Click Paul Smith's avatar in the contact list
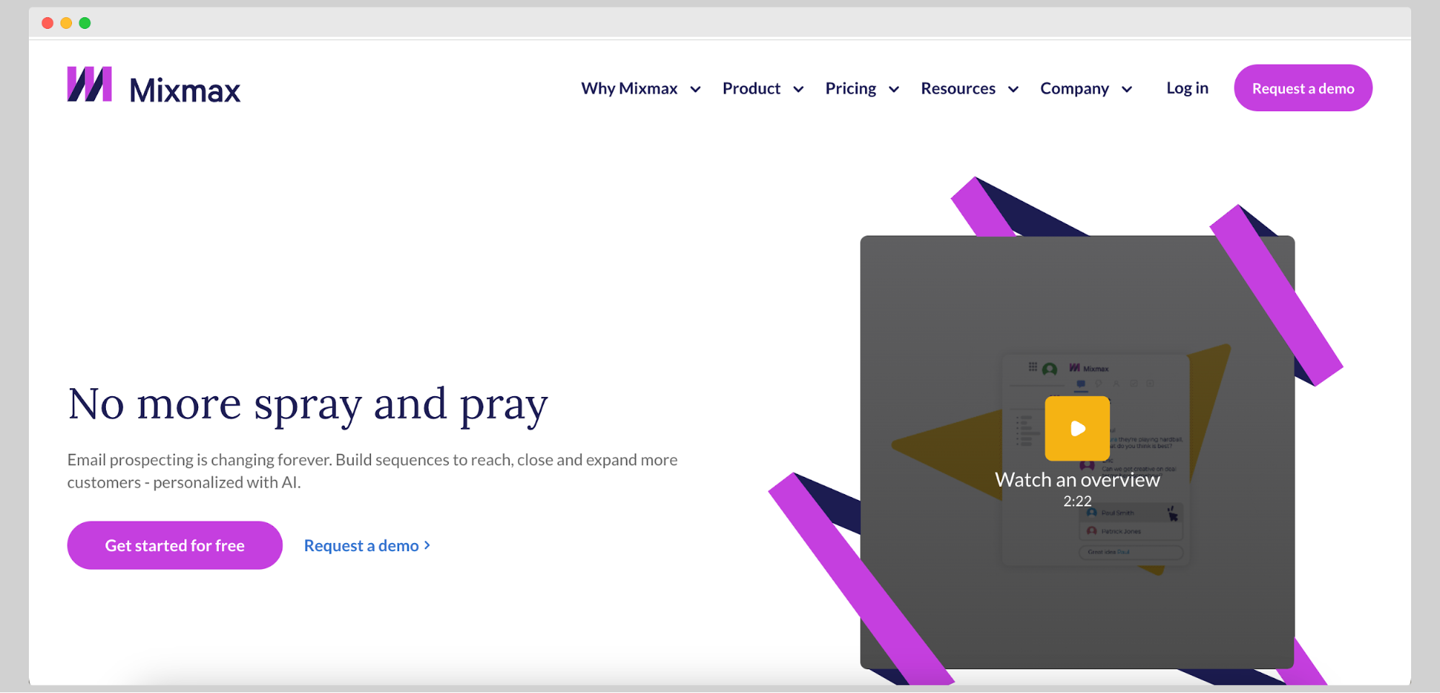Image resolution: width=1440 pixels, height=693 pixels. (1092, 513)
